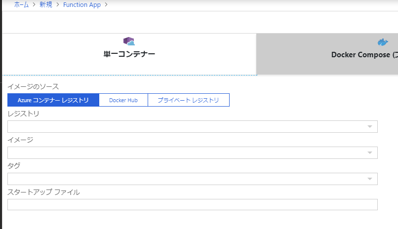The image size is (398, 229).
Task: Choose プライベート レジストリ as image source
Action: point(188,100)
